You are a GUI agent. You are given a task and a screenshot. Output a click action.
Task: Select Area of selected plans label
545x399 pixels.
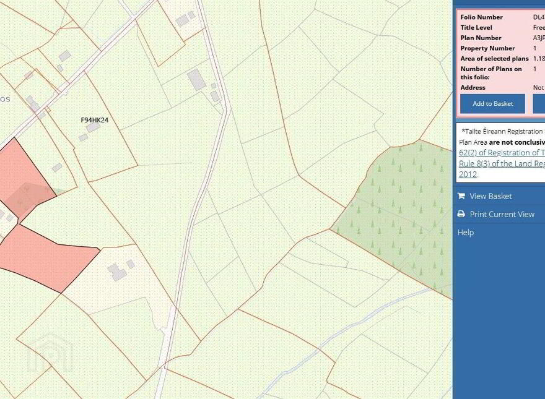point(494,59)
